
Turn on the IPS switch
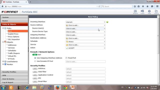[35, 78]
